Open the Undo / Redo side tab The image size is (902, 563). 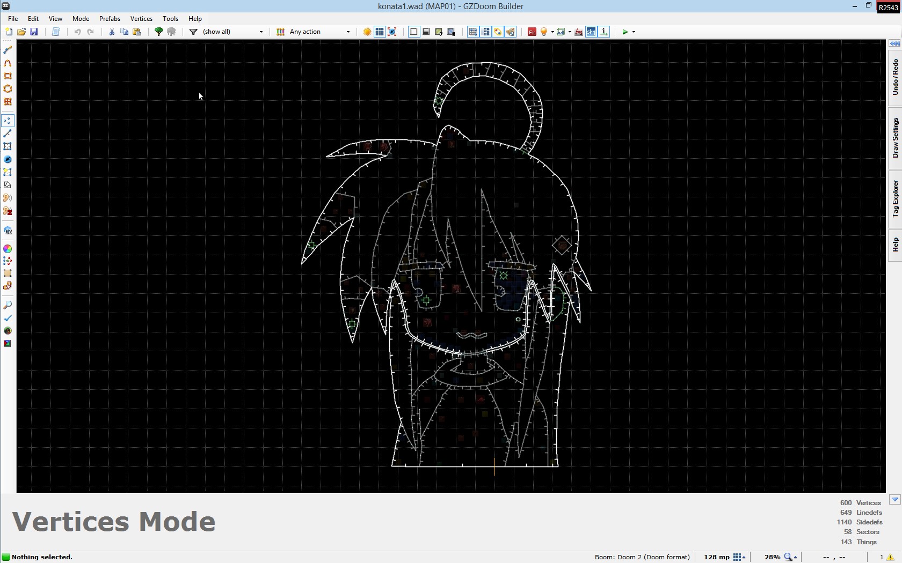coord(895,78)
